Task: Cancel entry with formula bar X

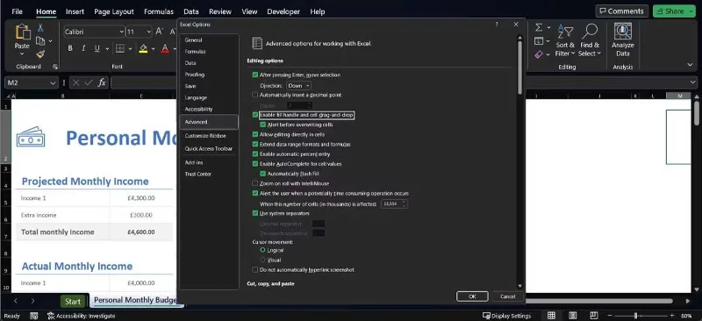Action: (75, 82)
